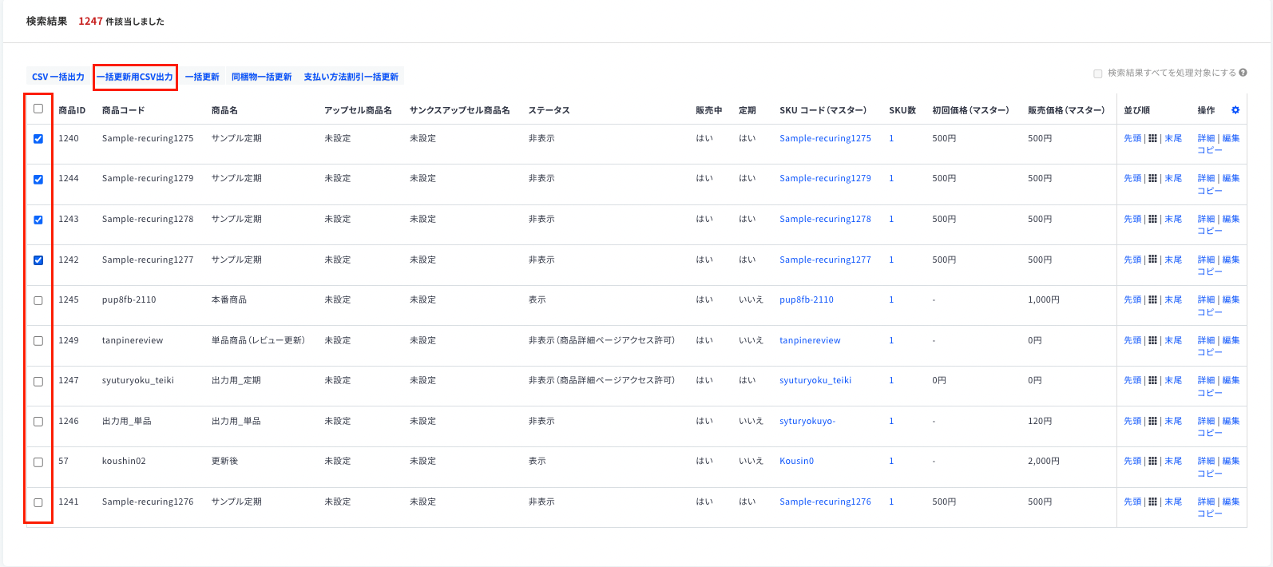Image resolution: width=1273 pixels, height=567 pixels.
Task: Click the grid sort icon for product 1244
Action: click(1152, 179)
